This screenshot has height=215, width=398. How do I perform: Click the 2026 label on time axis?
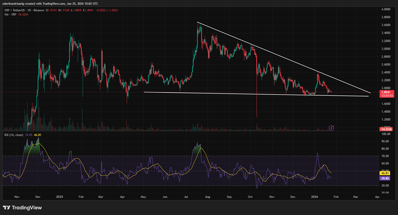(x=314, y=197)
